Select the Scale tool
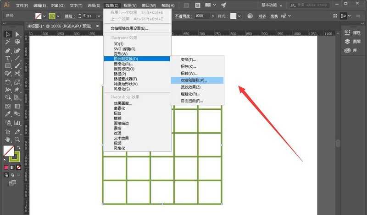This screenshot has width=367, height=215. point(17,82)
